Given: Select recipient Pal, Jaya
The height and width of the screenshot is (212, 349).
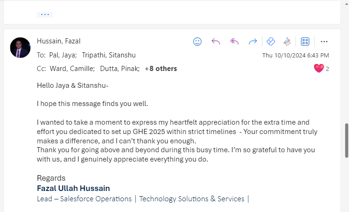Looking at the screenshot, I should pyautogui.click(x=63, y=55).
